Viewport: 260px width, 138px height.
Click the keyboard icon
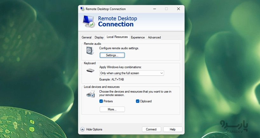point(90,71)
